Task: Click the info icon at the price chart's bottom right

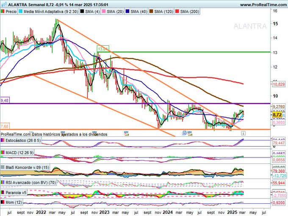Action: tap(244, 133)
